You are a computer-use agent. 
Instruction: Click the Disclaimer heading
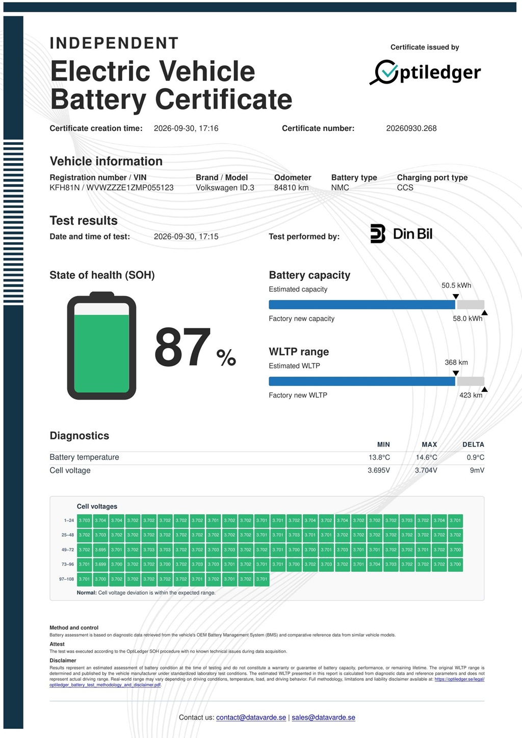pos(63,661)
